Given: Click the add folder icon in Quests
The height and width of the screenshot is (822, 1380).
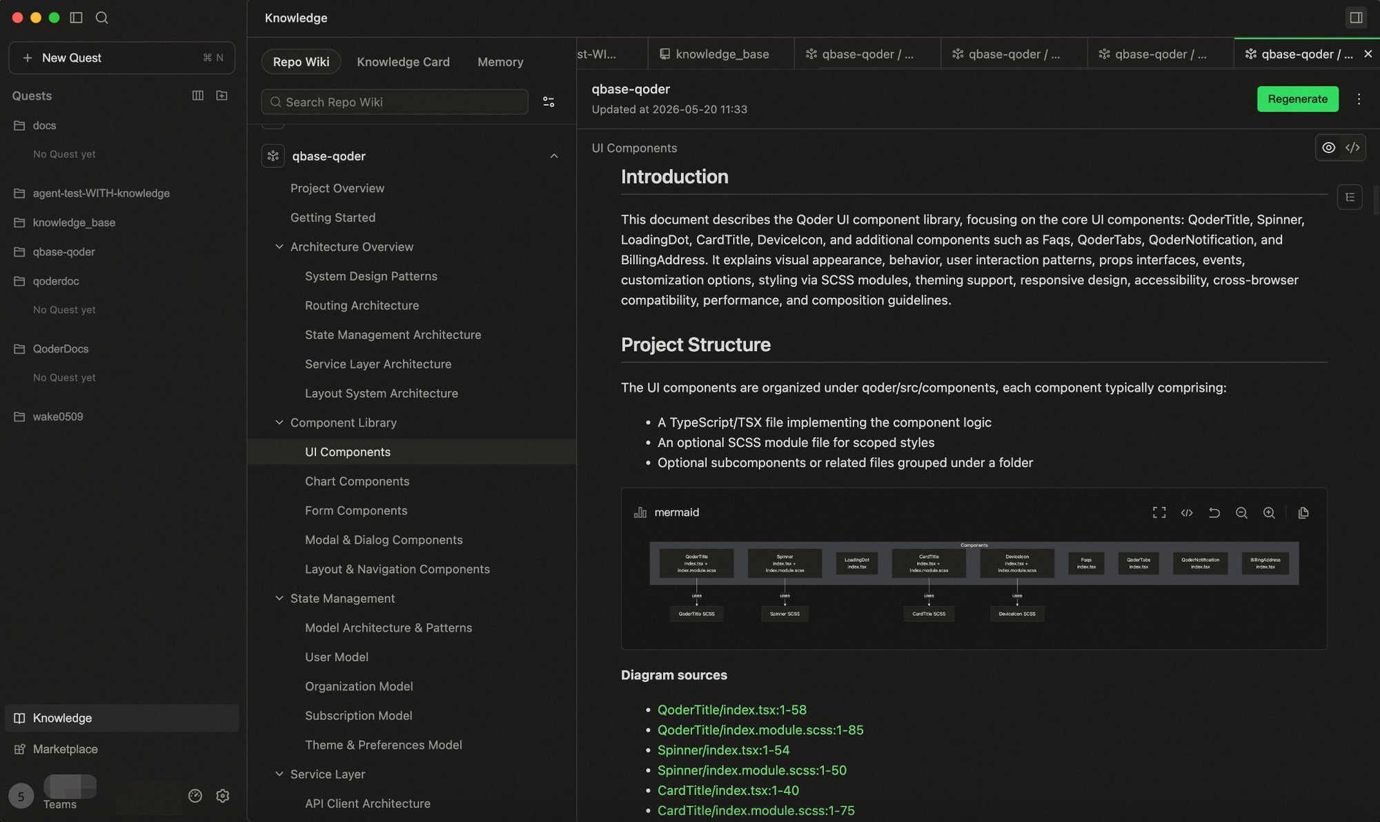Looking at the screenshot, I should coord(221,95).
